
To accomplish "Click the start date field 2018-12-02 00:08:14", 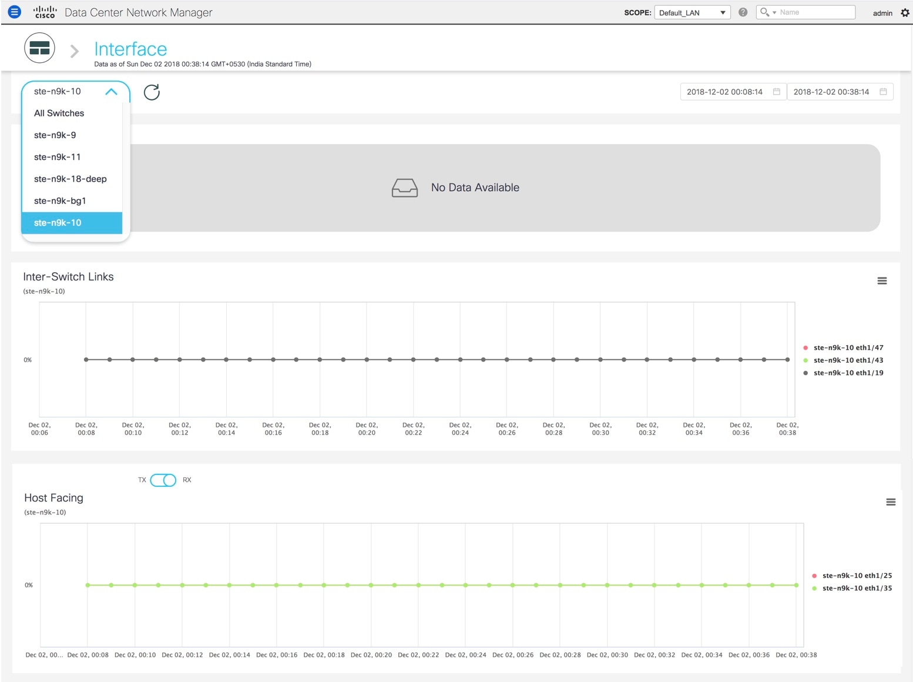I will (x=732, y=92).
